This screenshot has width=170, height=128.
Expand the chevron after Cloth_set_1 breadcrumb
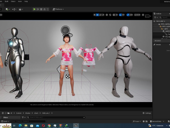tap(52, 113)
